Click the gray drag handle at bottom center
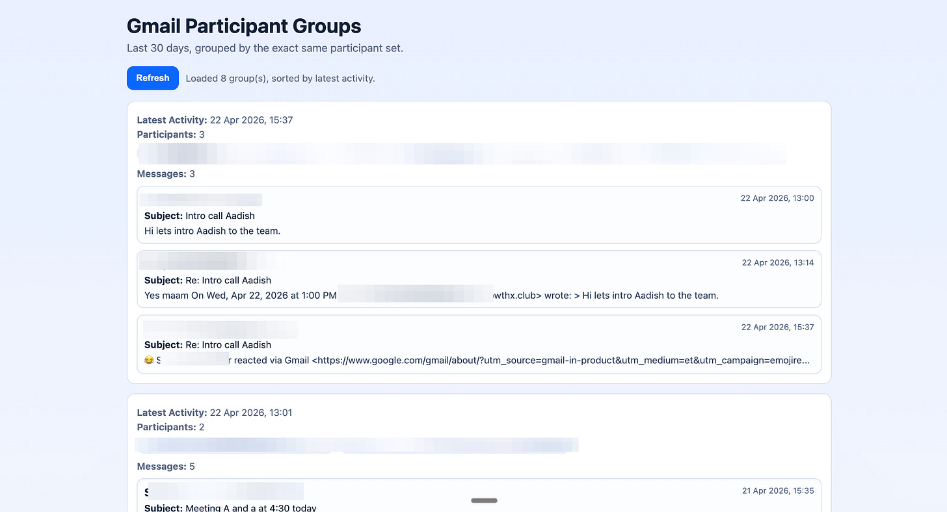Viewport: 947px width, 512px height. click(x=484, y=500)
